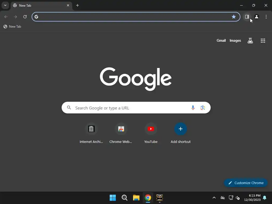
Task: Search by image with Google Lens icon
Action: tap(203, 108)
